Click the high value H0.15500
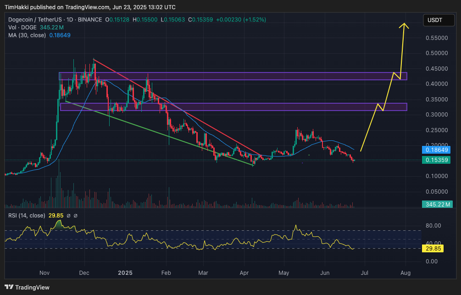Viewport: 461px width, 295px height. tap(145, 20)
